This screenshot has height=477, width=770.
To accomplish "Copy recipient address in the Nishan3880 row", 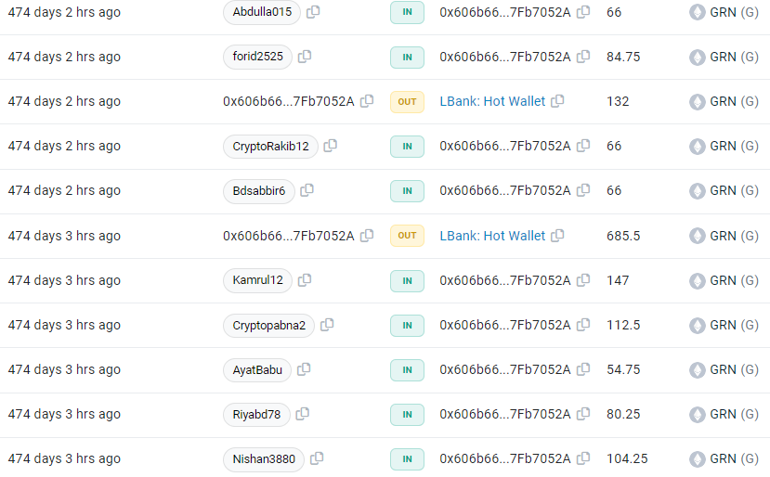I will pyautogui.click(x=583, y=458).
